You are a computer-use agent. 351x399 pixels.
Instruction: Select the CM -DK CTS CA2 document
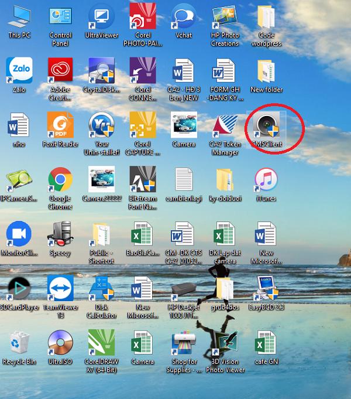click(184, 234)
